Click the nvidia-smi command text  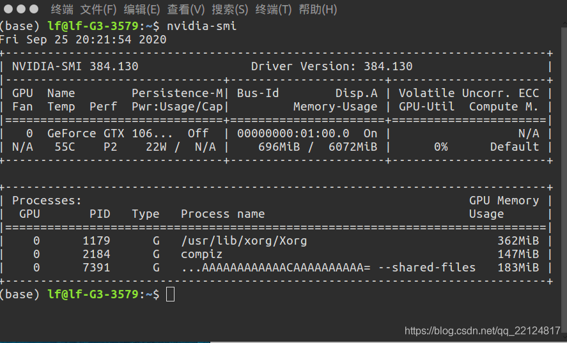coord(201,26)
